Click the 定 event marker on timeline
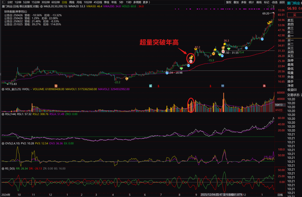This screenshot has height=197, width=302. (x=56, y=86)
